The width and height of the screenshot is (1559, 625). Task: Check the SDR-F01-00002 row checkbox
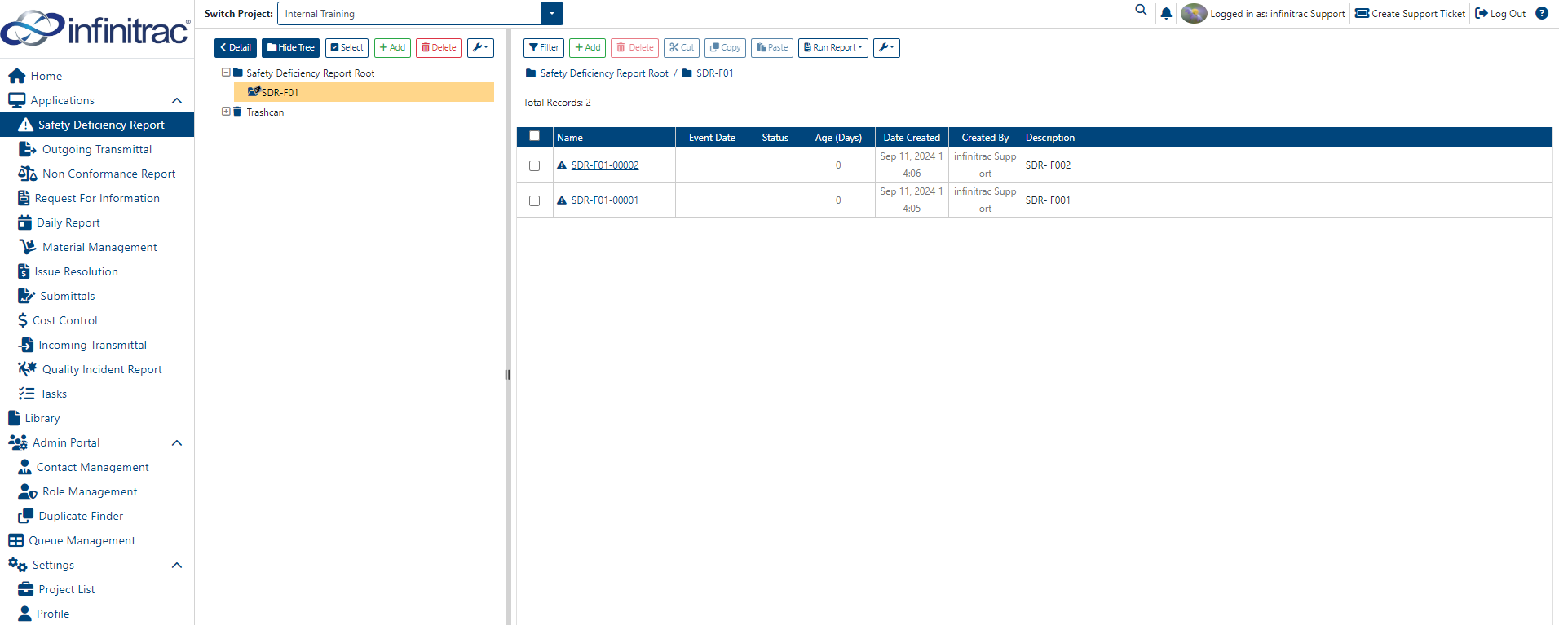click(x=535, y=165)
